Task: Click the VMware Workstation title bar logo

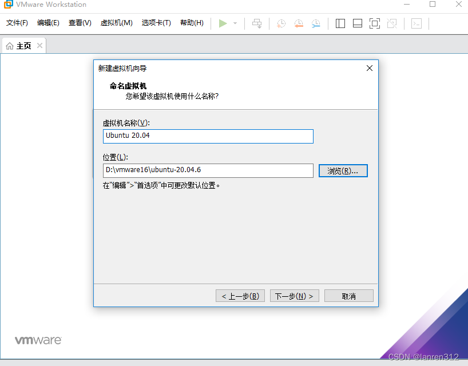Action: (x=9, y=4)
